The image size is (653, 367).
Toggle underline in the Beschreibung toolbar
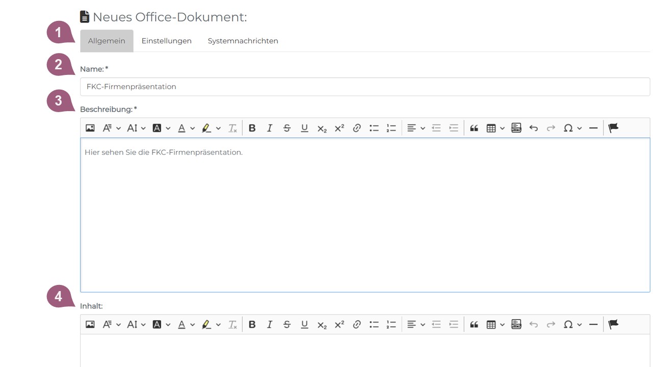point(305,128)
